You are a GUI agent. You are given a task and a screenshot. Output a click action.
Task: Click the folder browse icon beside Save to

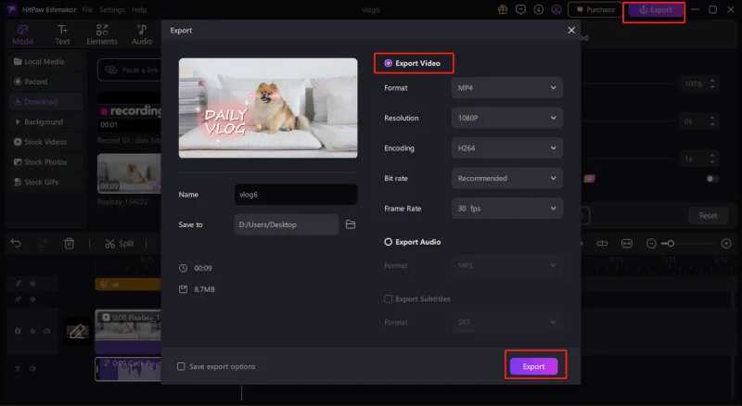351,224
